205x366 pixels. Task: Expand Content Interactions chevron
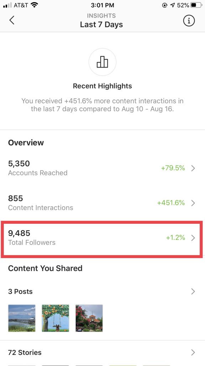pos(193,203)
